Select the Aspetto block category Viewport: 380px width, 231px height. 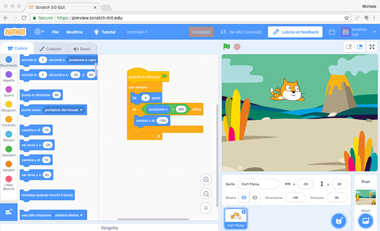(x=9, y=77)
